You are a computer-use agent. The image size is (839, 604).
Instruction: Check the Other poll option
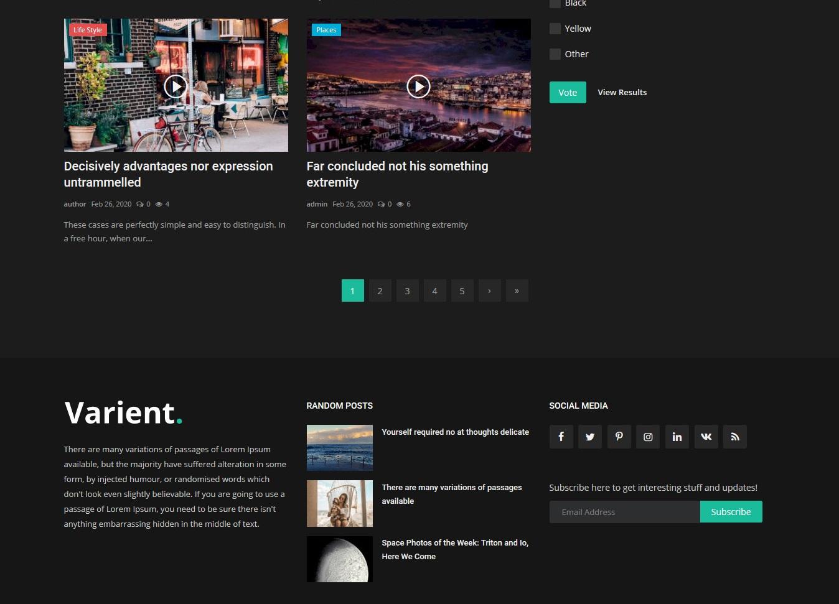pyautogui.click(x=555, y=54)
